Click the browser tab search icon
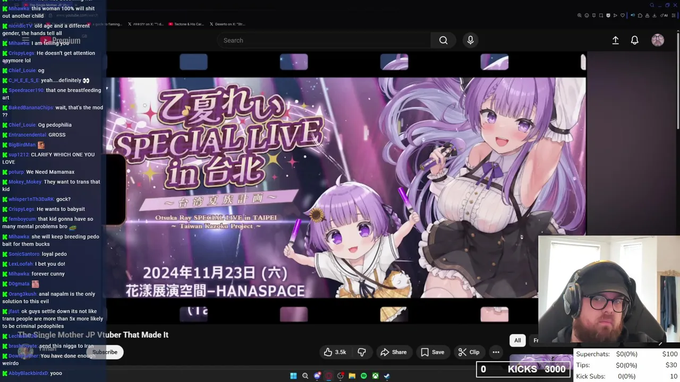 [x=652, y=5]
